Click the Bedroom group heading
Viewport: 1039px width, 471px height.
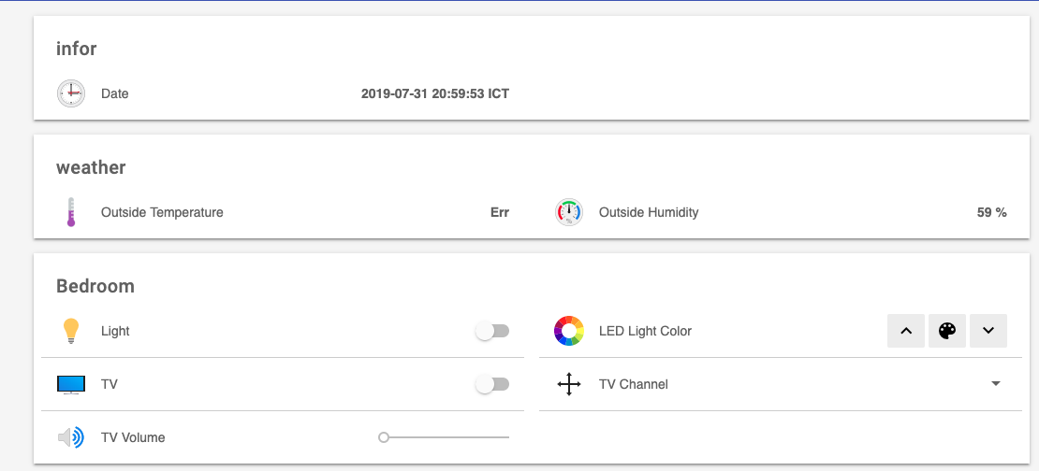(95, 286)
